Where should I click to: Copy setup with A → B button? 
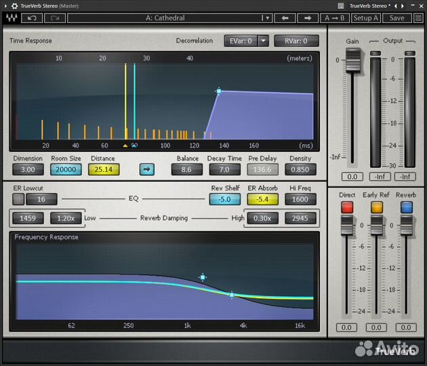335,18
